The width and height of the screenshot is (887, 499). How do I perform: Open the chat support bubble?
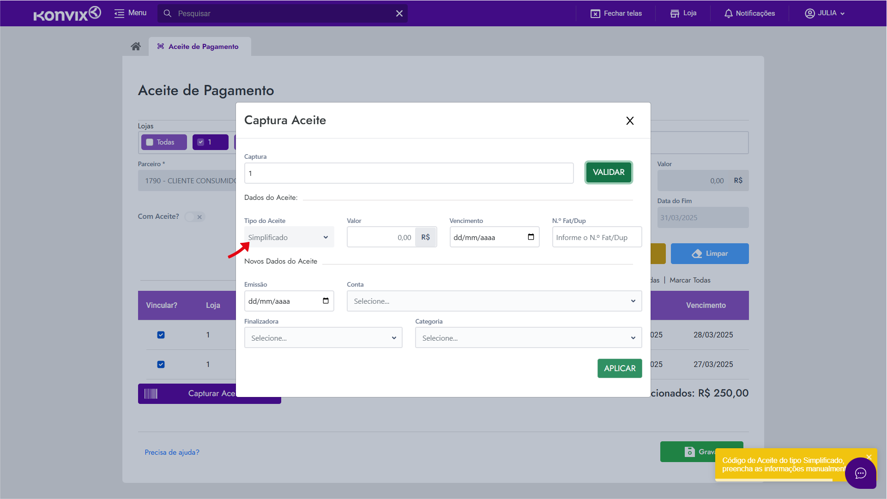(x=860, y=473)
